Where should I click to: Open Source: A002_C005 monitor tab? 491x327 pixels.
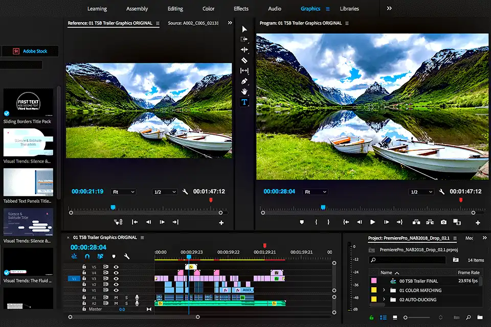click(x=193, y=23)
